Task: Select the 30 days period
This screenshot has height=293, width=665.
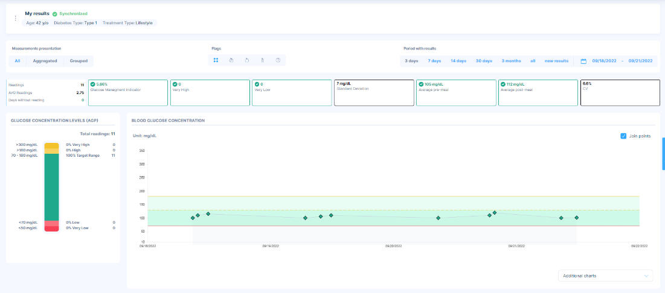Action: coord(484,61)
